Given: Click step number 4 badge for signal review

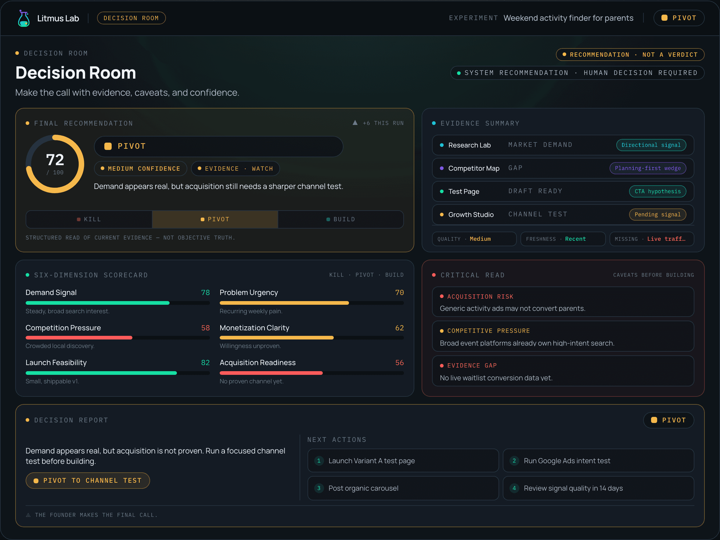Looking at the screenshot, I should [x=514, y=488].
